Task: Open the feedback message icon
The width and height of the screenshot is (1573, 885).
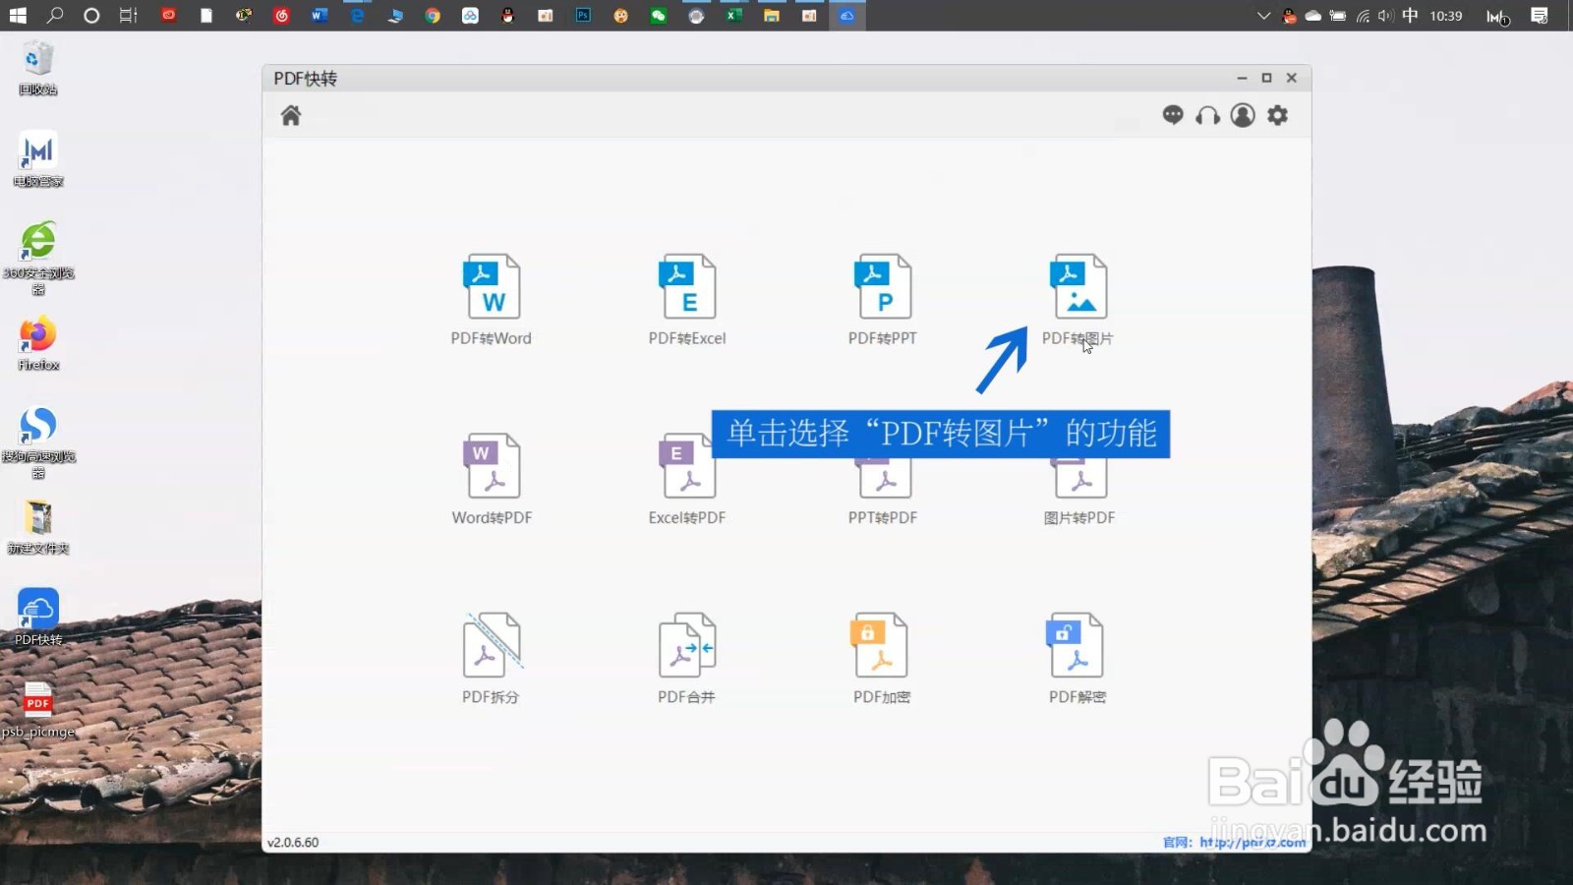Action: 1172,115
